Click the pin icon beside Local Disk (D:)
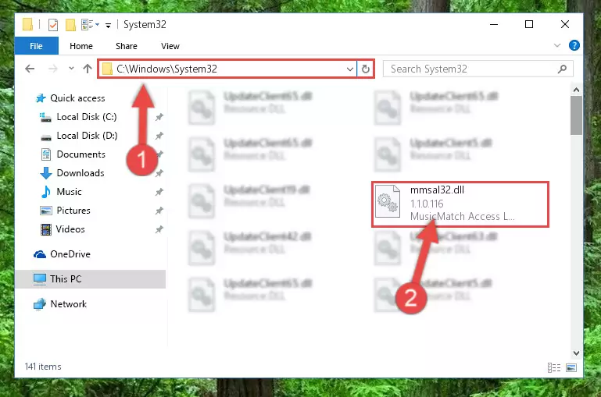 click(159, 136)
